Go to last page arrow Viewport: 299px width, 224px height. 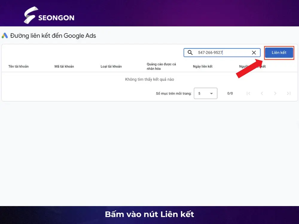[289, 93]
